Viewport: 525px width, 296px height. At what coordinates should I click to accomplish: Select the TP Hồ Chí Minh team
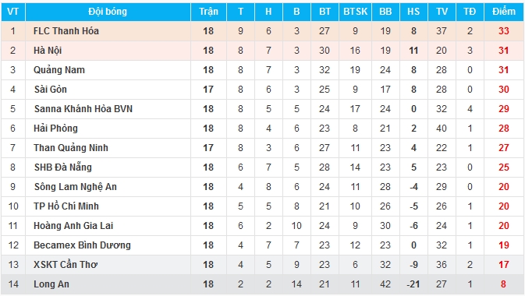(66, 206)
